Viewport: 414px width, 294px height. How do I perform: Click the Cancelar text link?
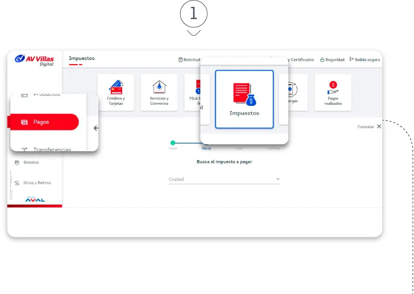point(366,127)
